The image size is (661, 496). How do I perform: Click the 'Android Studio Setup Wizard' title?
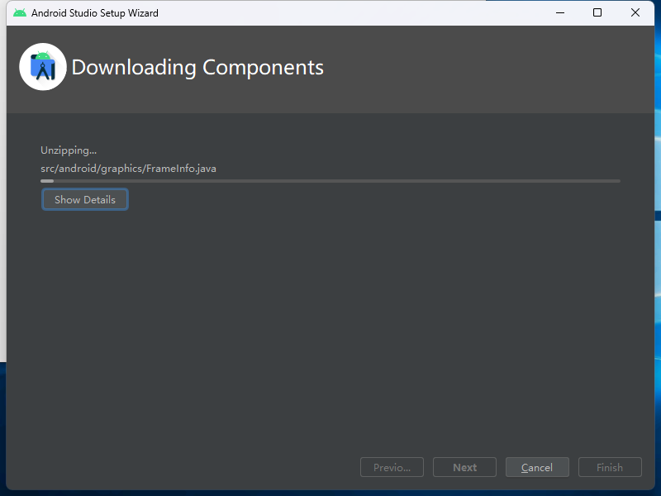pyautogui.click(x=95, y=13)
